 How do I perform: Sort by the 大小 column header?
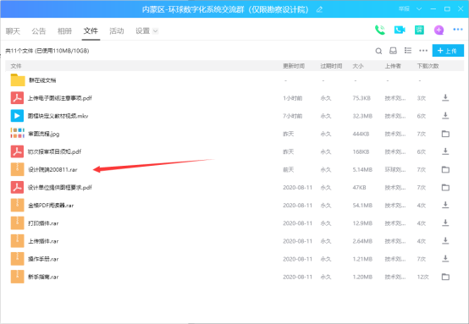coord(358,66)
